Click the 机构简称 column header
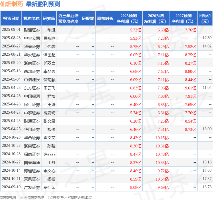 coord(31,19)
